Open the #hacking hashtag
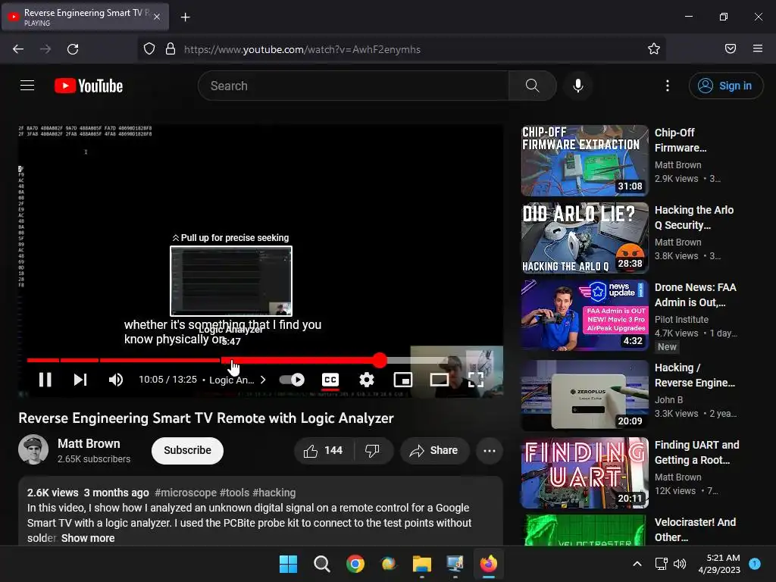The width and height of the screenshot is (776, 582). click(274, 493)
